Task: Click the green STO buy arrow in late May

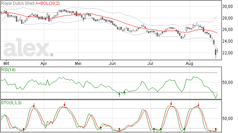Action: [x=100, y=129]
